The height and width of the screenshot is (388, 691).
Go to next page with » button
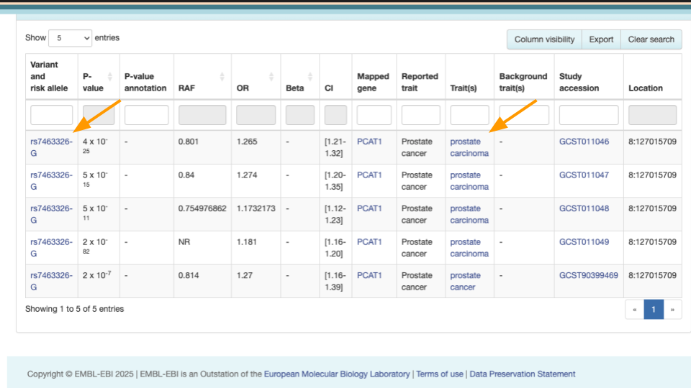pyautogui.click(x=672, y=310)
